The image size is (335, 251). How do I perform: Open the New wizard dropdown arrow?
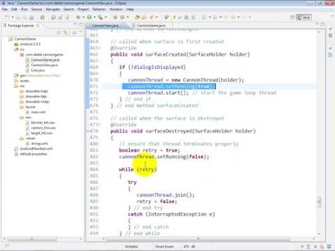pos(13,17)
